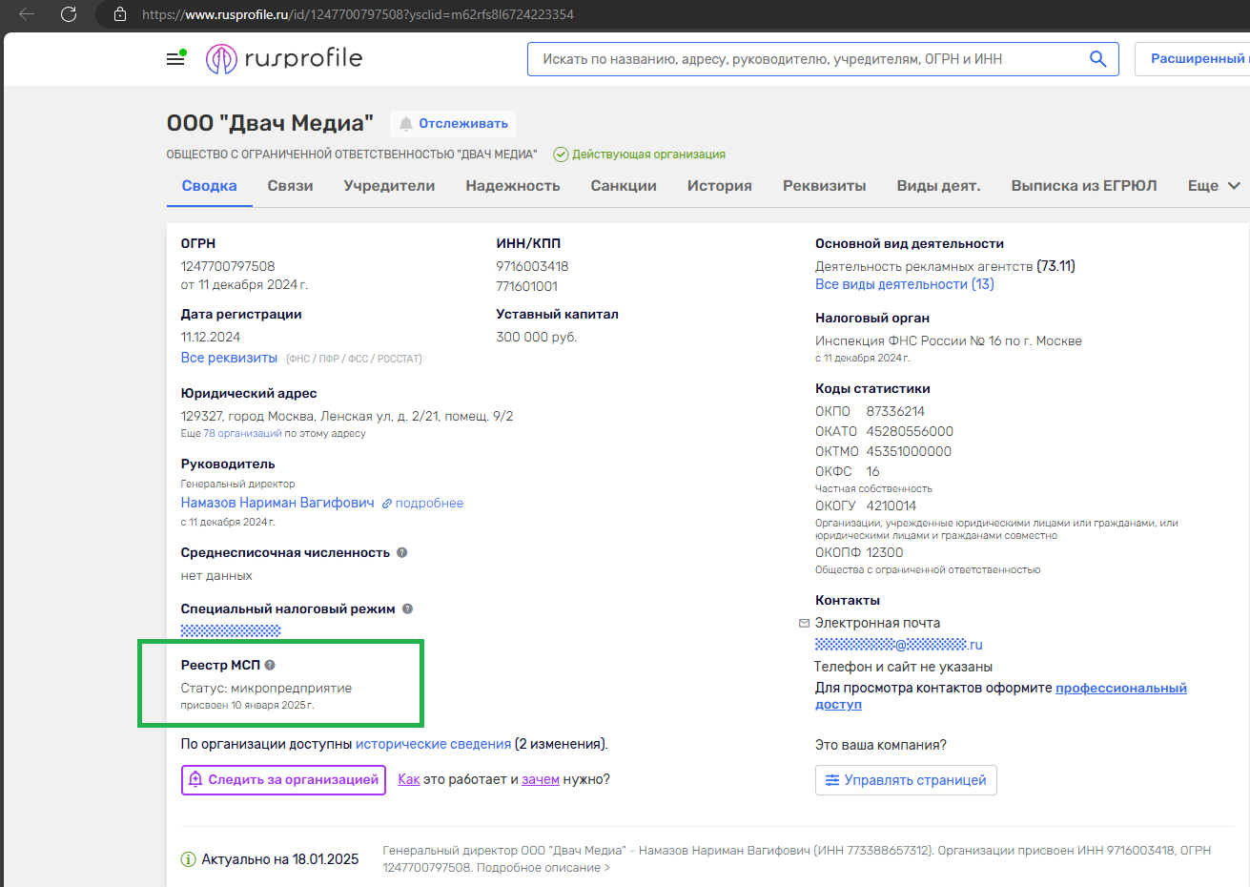1250x887 pixels.
Task: Click help icon next to Среднесписочная численность
Action: click(401, 552)
